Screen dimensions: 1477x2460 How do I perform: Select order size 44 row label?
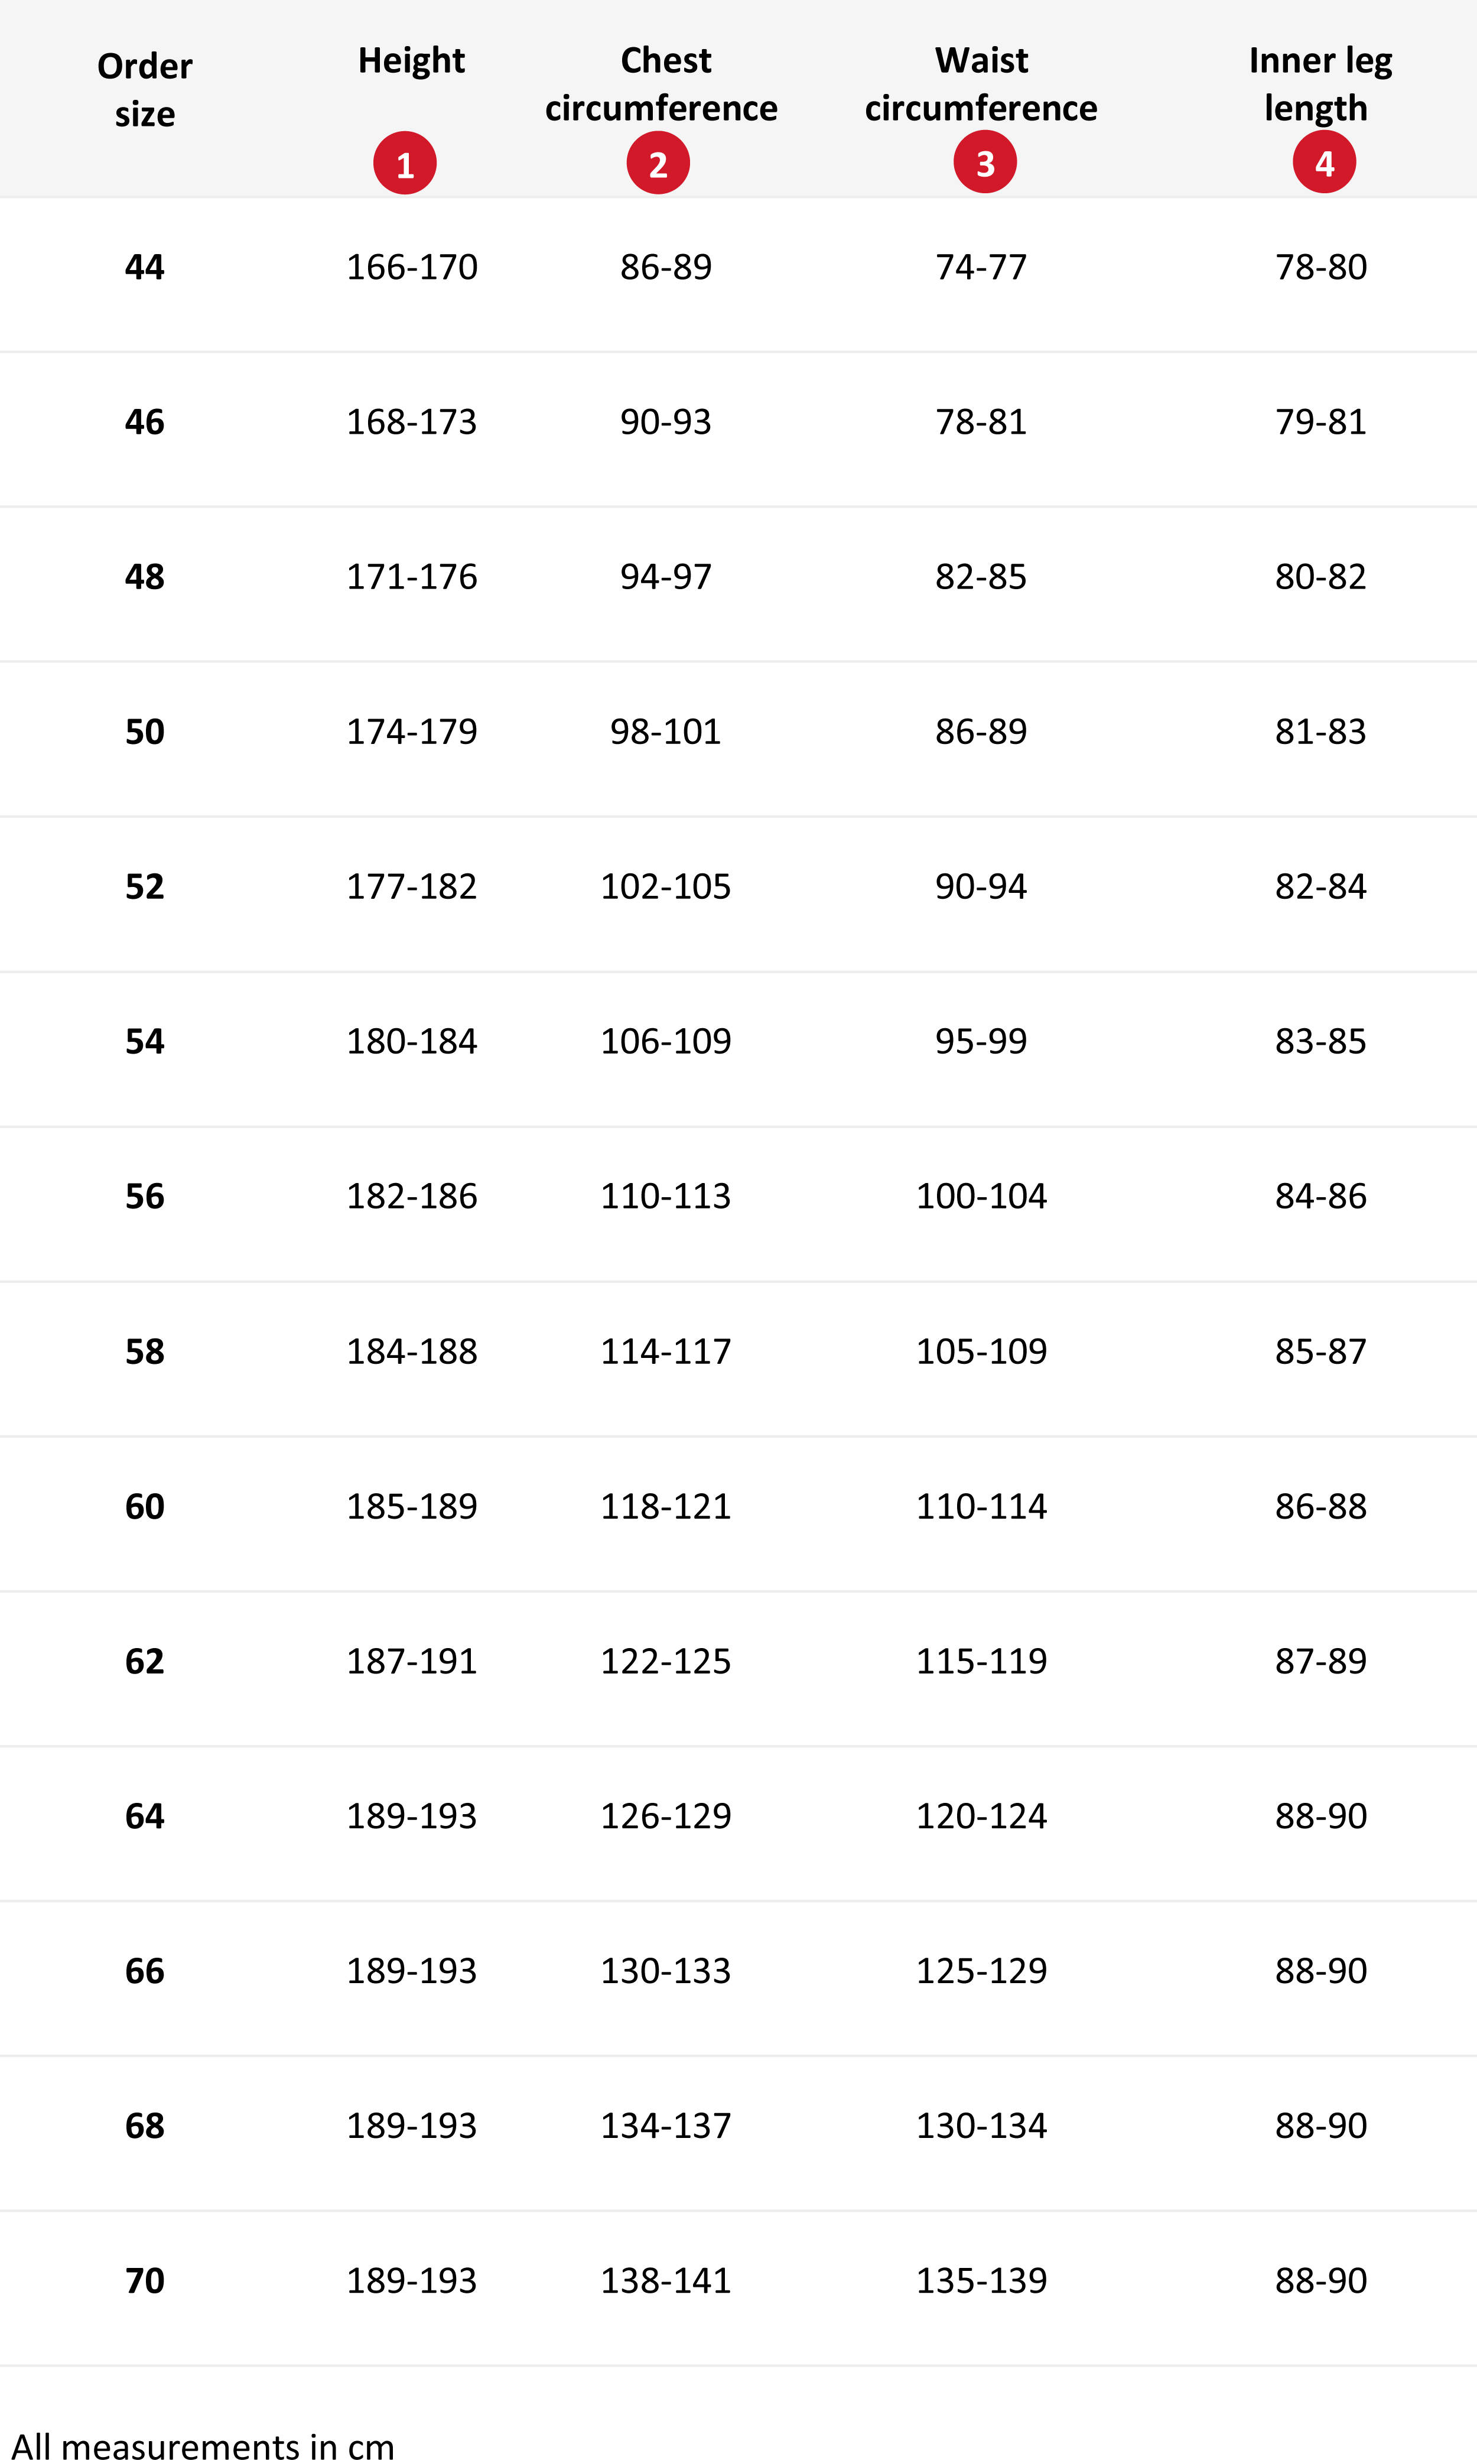[144, 267]
